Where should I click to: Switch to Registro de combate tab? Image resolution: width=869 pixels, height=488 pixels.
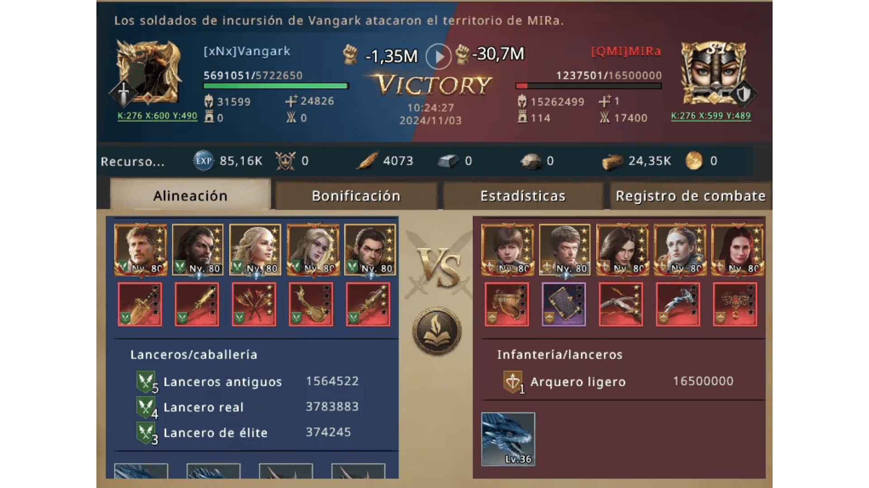click(691, 196)
